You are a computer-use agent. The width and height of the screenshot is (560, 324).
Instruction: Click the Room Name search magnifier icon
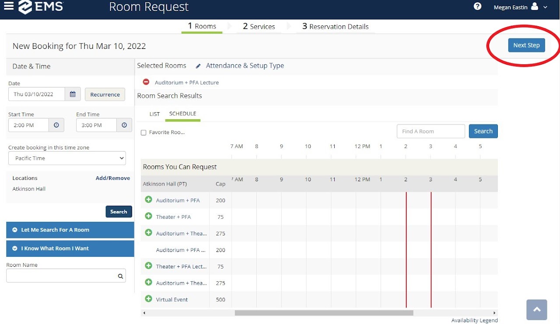120,276
